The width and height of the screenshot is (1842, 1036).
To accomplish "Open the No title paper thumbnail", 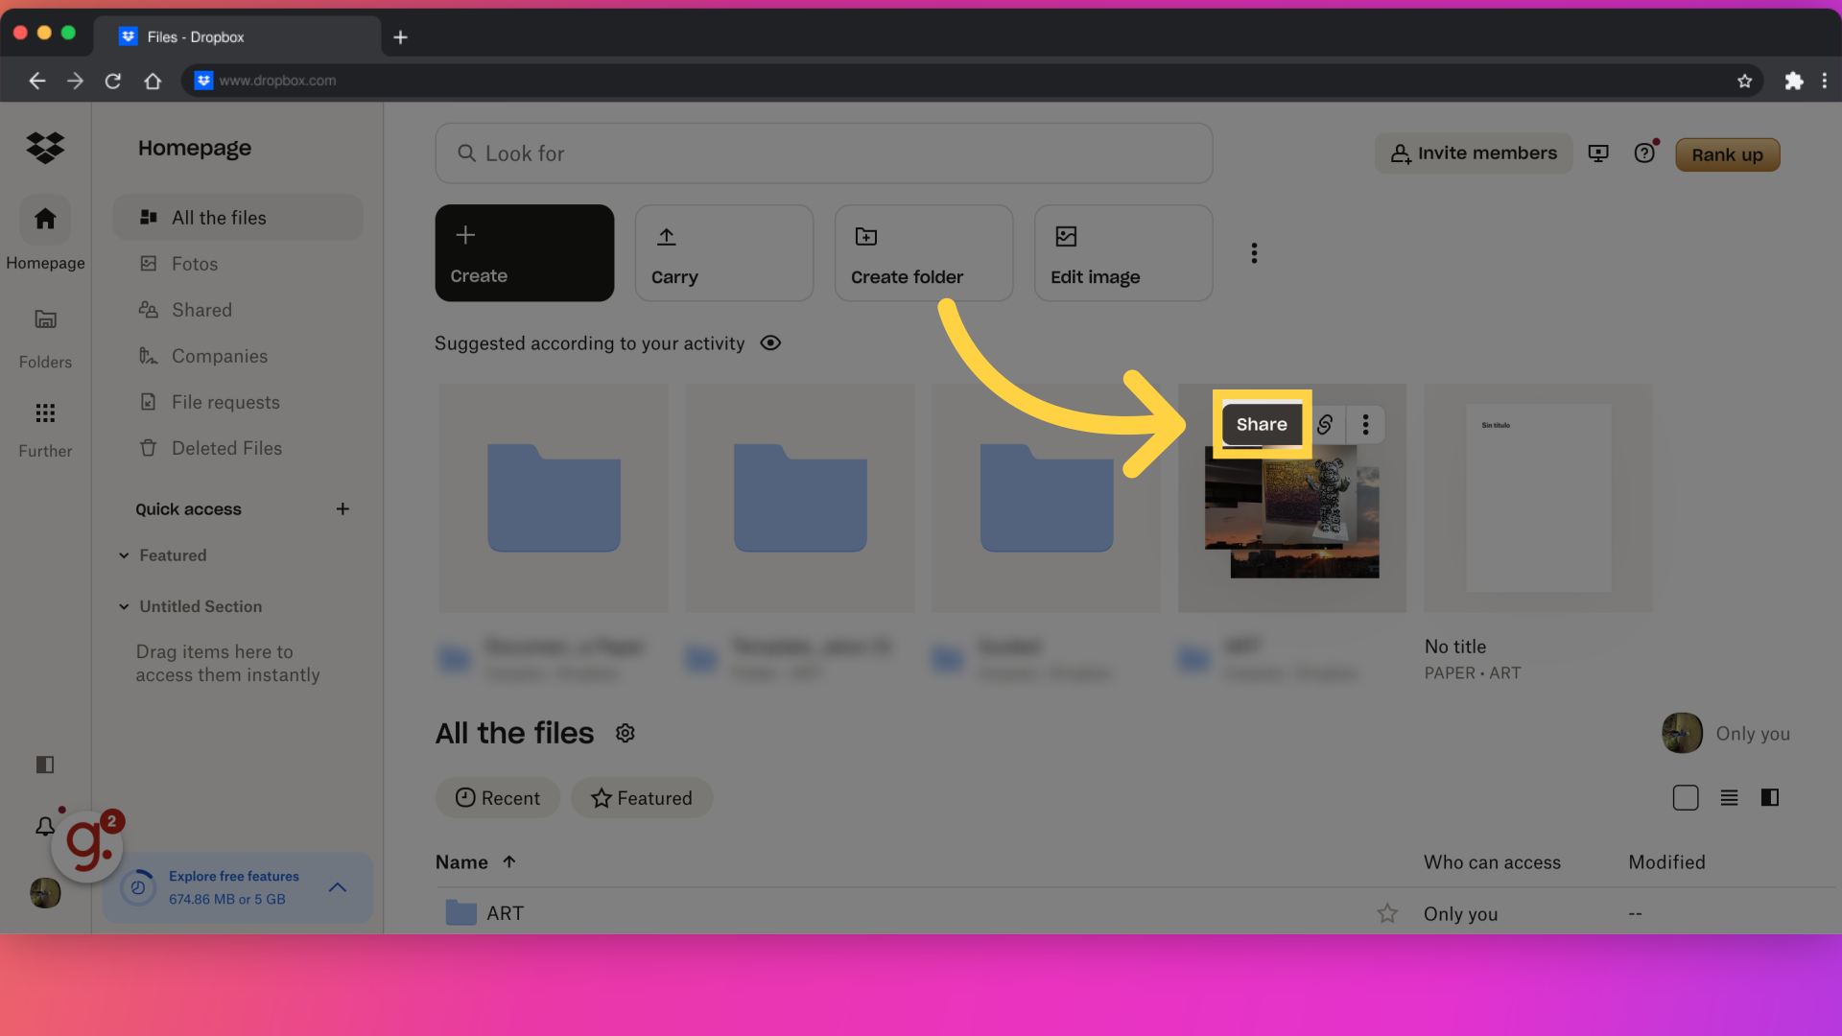I will coord(1539,498).
